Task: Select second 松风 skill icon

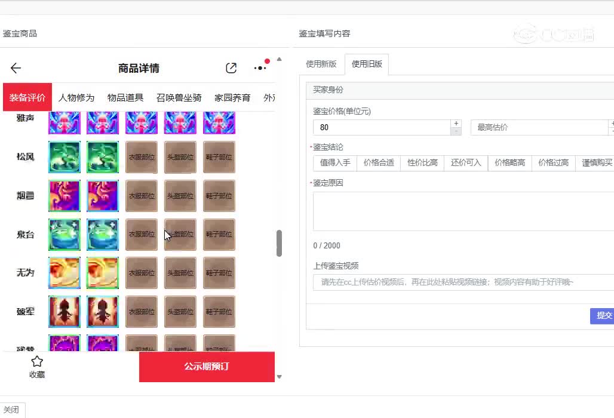Action: 103,157
